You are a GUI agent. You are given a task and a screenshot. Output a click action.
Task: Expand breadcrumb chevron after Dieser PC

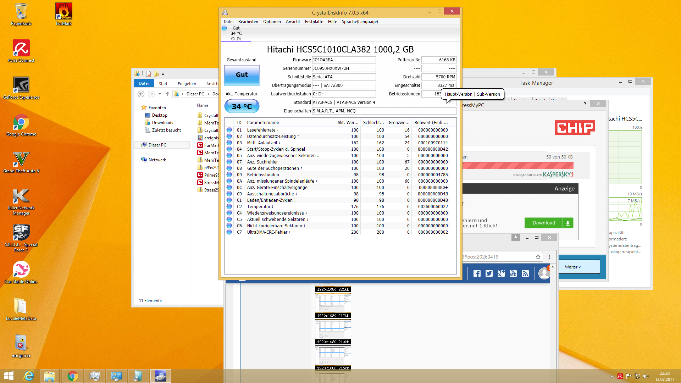(x=209, y=94)
